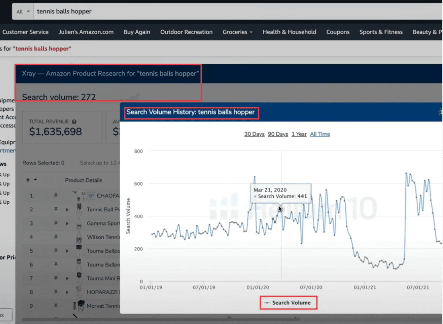Toggle the select-all checkbox in table header
443x324 pixels.
[46, 180]
